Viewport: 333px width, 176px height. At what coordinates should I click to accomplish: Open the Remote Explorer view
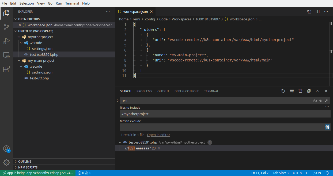6,55
